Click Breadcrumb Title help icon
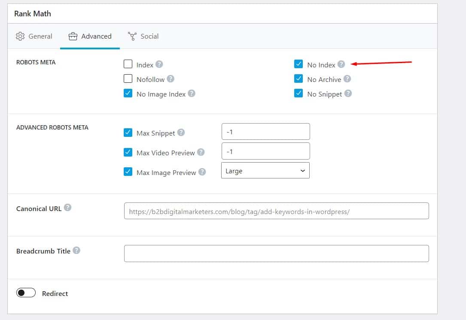 (x=76, y=250)
